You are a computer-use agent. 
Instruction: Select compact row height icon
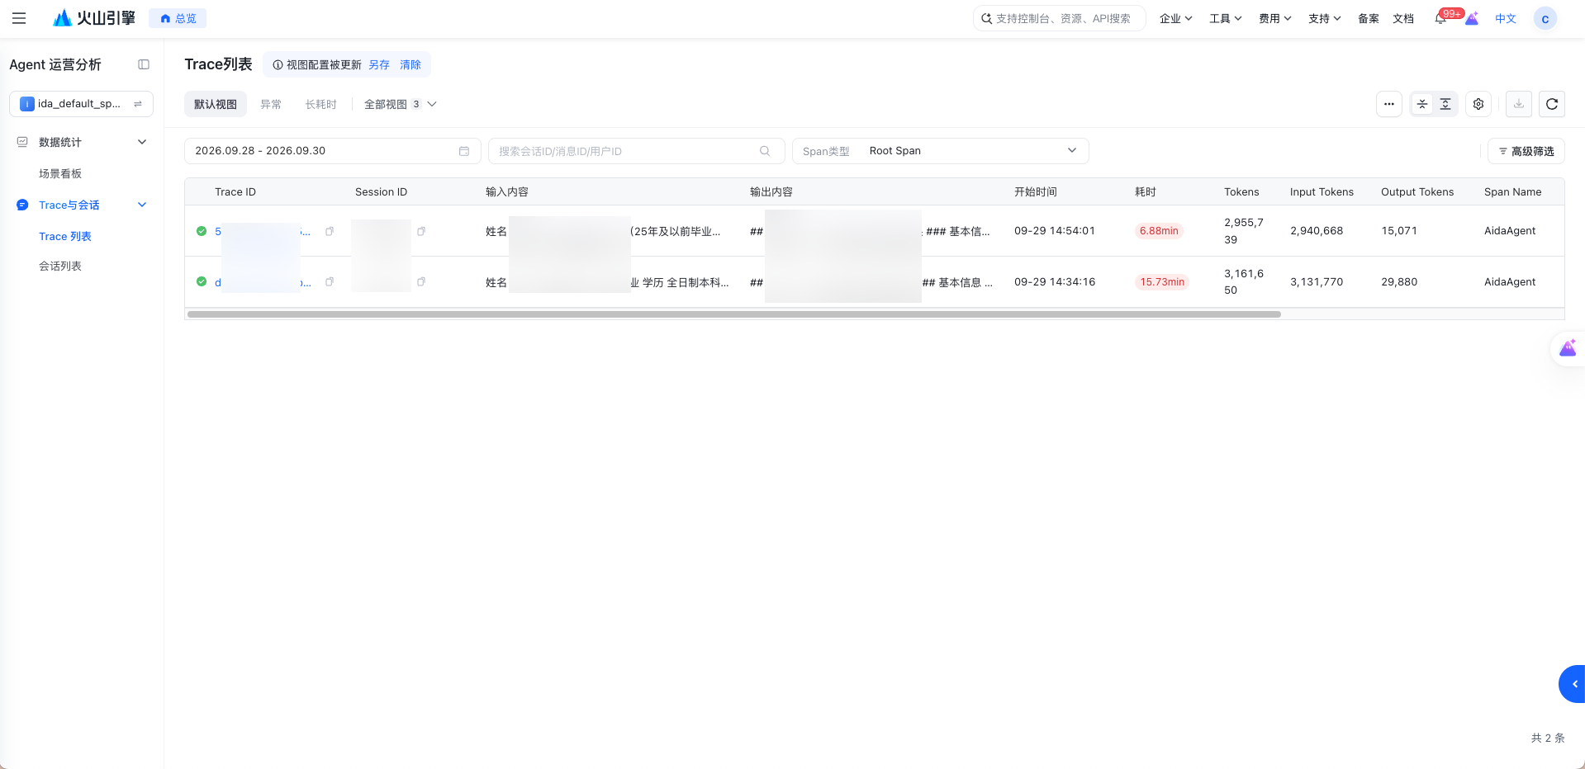[x=1422, y=104]
